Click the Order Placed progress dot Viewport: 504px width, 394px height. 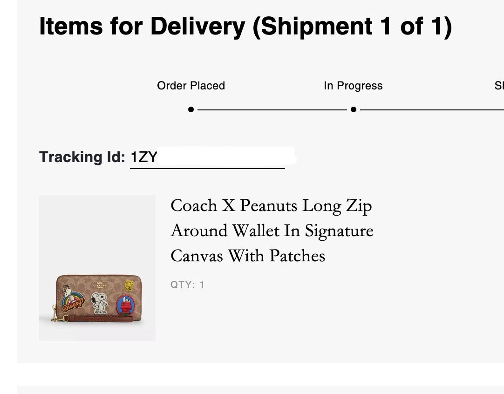pyautogui.click(x=191, y=110)
